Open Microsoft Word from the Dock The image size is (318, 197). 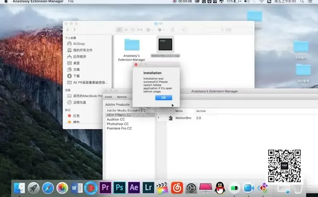77,188
